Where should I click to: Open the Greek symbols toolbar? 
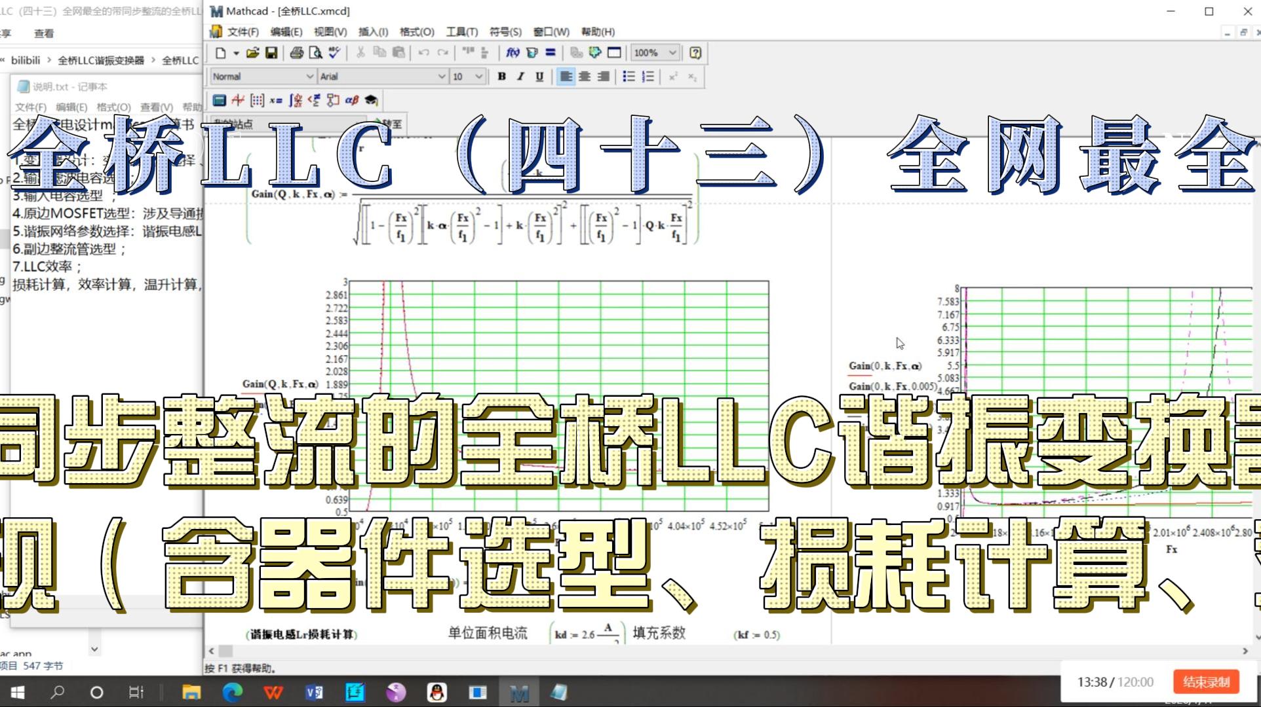352,100
